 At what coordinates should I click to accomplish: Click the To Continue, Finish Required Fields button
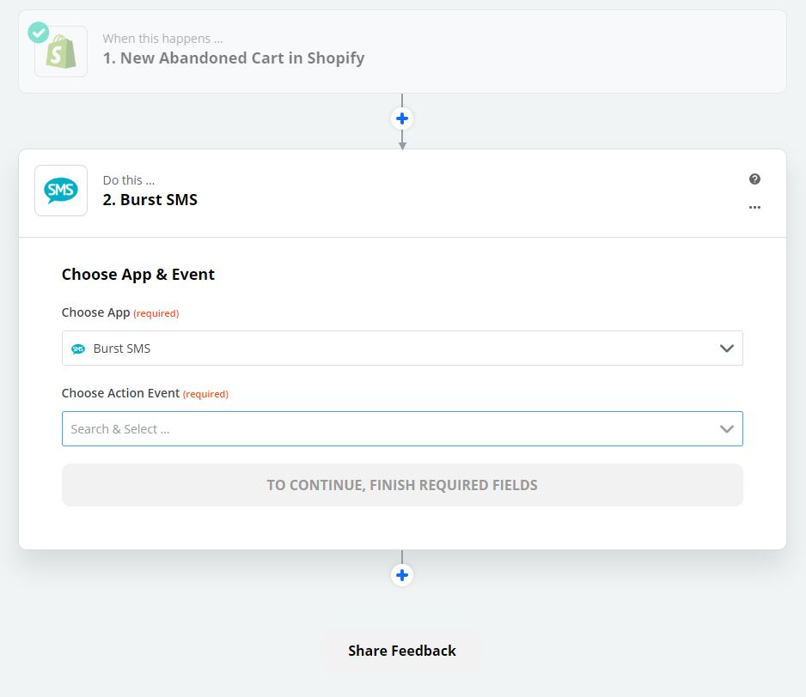[x=402, y=485]
